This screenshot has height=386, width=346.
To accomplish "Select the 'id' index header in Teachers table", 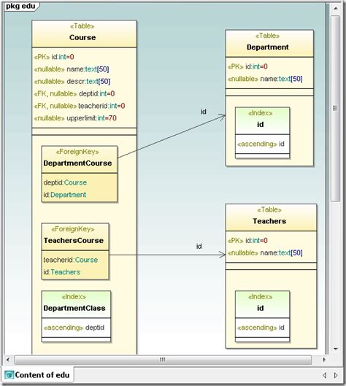I will click(x=262, y=304).
